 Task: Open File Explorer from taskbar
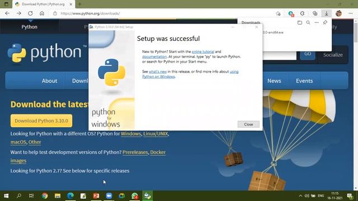click(x=58, y=196)
